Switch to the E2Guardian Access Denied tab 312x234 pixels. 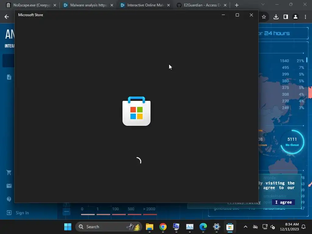point(201,5)
